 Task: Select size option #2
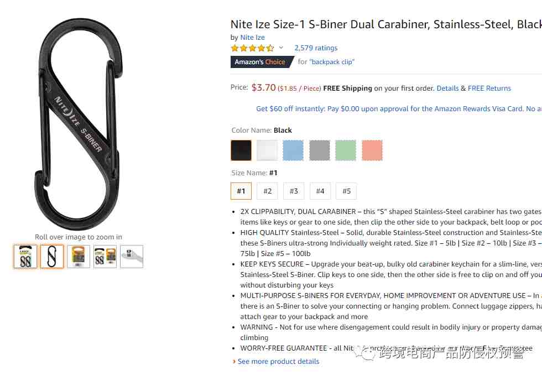point(267,191)
